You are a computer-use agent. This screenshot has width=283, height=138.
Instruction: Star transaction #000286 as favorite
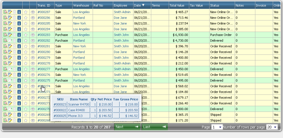[x=26, y=18]
